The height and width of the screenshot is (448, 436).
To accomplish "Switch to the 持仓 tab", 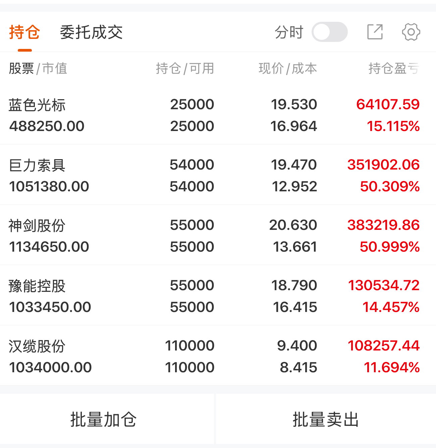I will tap(24, 32).
